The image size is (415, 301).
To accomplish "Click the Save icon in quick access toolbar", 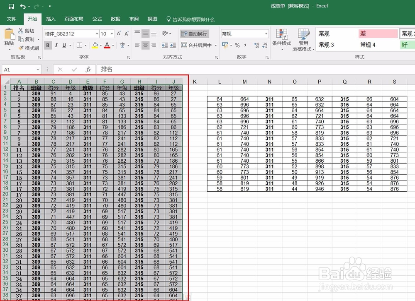I will coord(11,6).
